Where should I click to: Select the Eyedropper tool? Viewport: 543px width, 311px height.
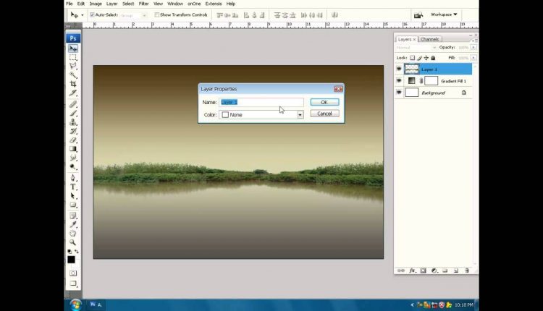[72, 224]
